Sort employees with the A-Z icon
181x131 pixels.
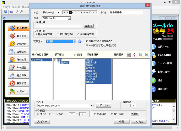click(135, 55)
